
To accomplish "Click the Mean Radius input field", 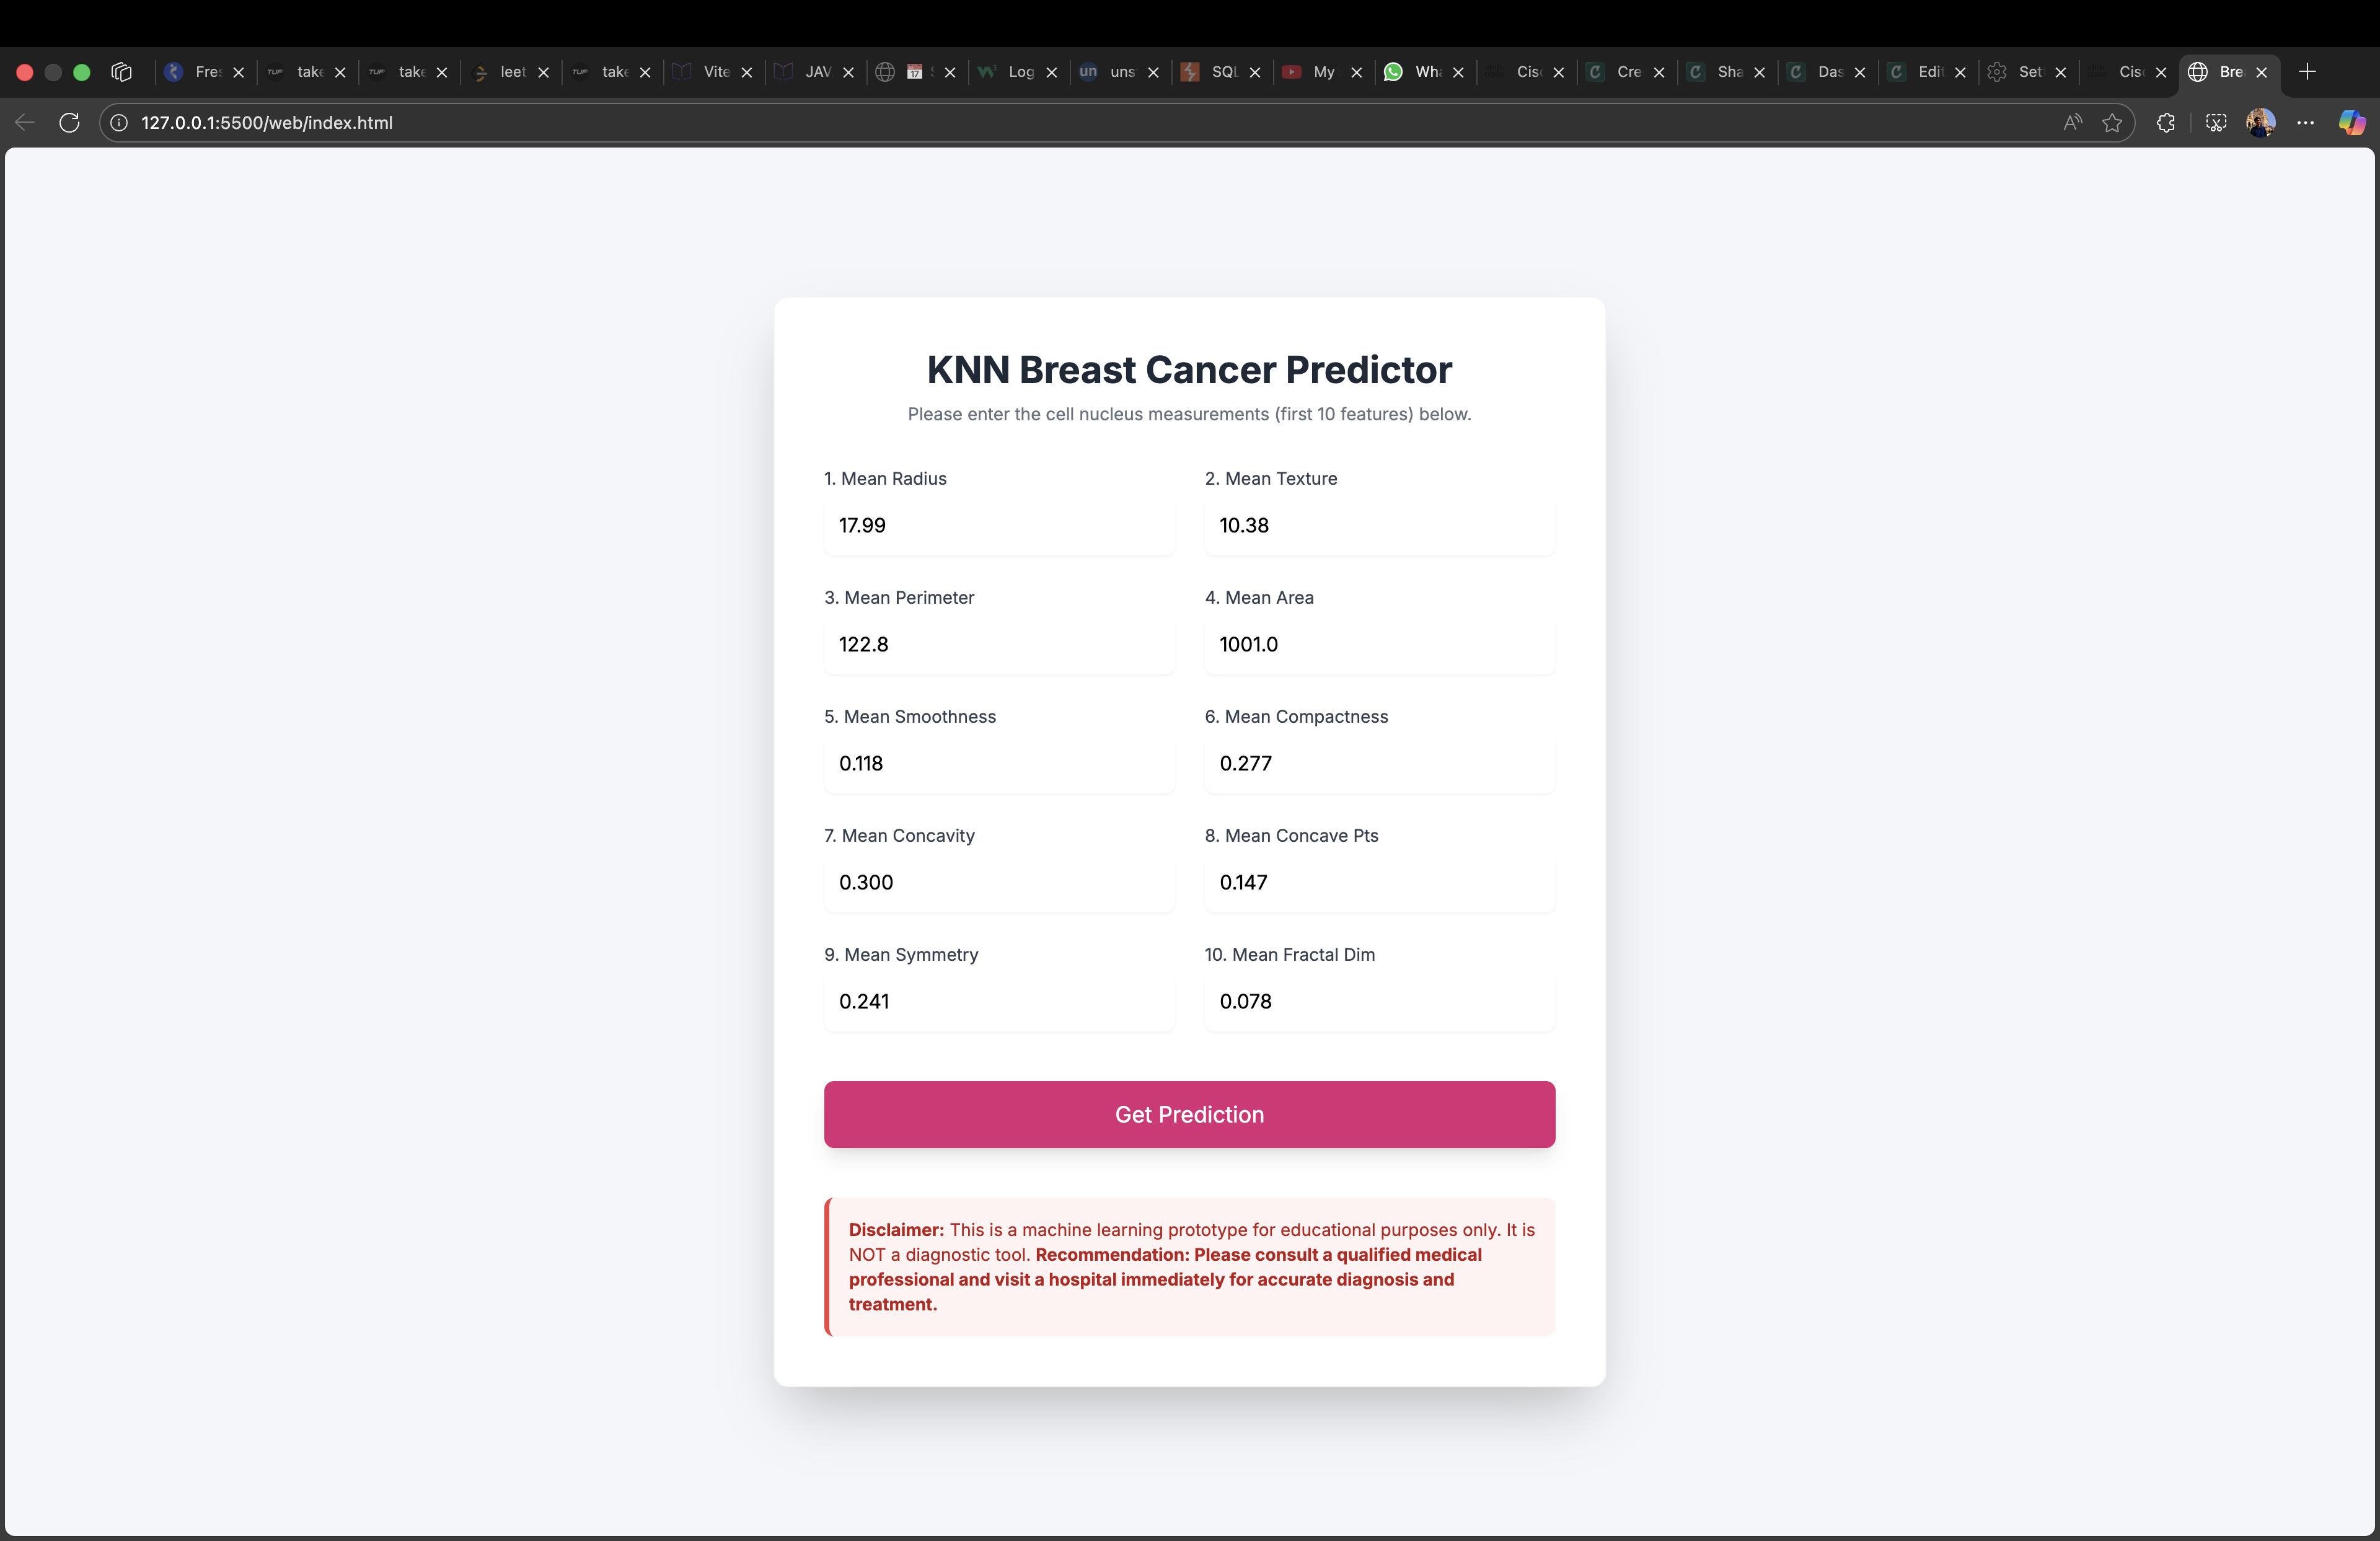I will [x=998, y=526].
